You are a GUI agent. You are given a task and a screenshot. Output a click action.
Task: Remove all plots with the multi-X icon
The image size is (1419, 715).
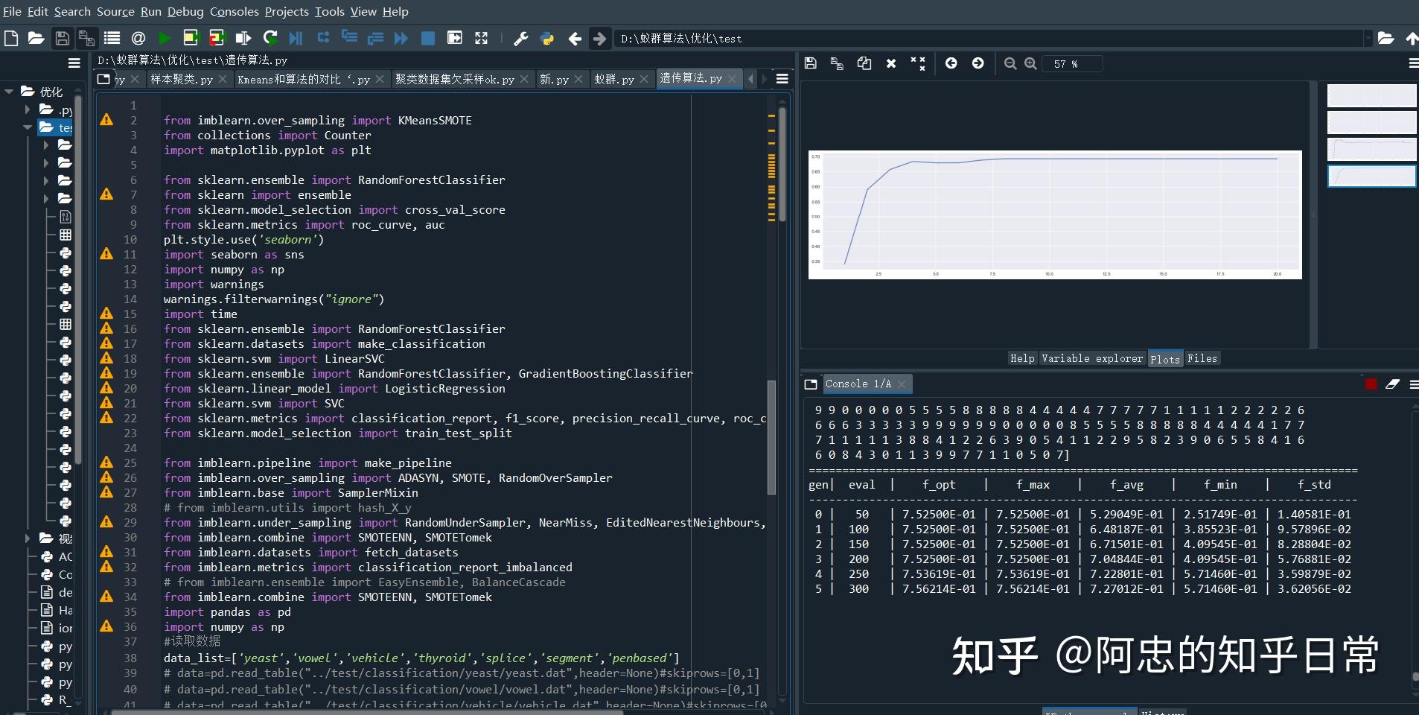(x=918, y=64)
